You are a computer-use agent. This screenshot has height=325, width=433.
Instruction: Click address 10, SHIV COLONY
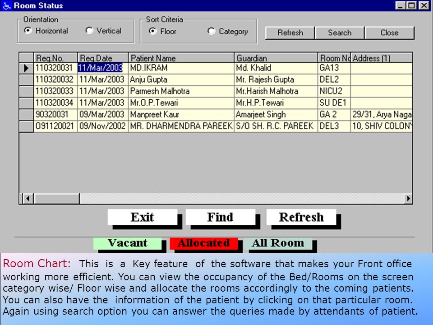click(382, 126)
